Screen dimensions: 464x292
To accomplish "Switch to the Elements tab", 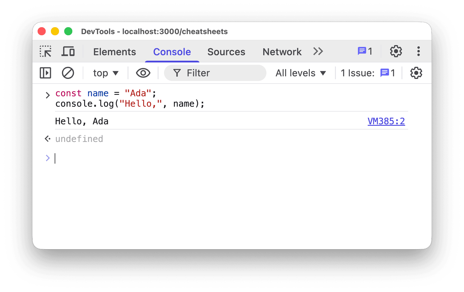I will click(x=115, y=52).
